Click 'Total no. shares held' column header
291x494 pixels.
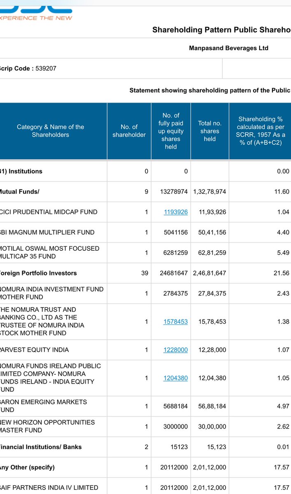click(210, 131)
